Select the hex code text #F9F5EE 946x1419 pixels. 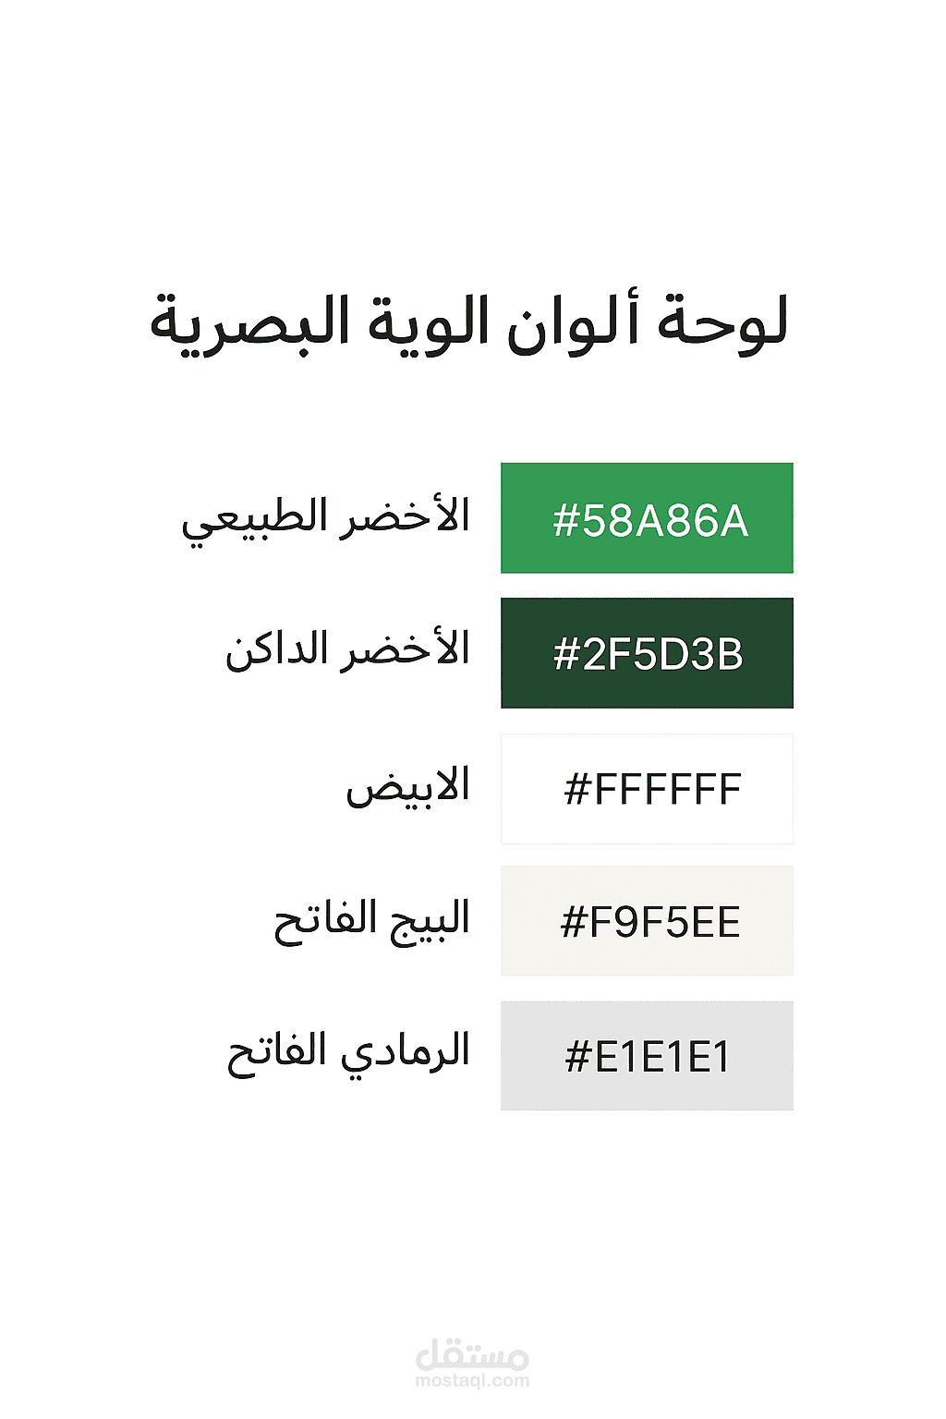650,922
